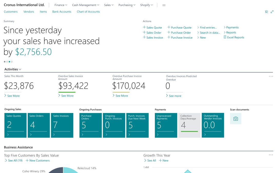The image size is (277, 173).
Task: Expand the Shopify menu
Action: pos(146,5)
